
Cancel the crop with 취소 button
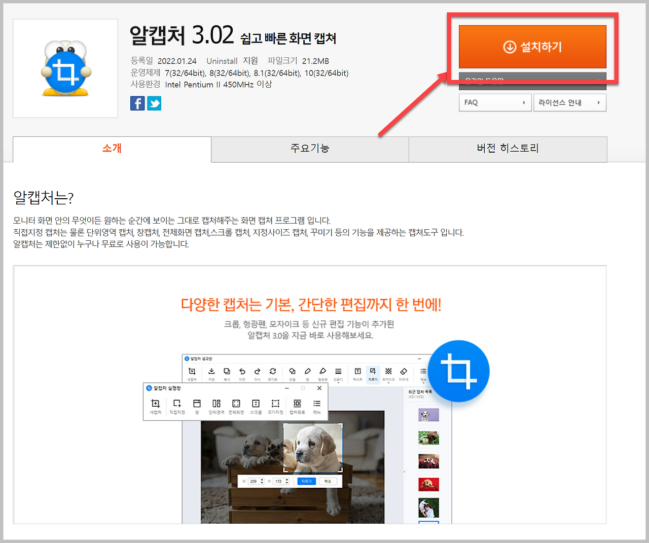pos(328,481)
